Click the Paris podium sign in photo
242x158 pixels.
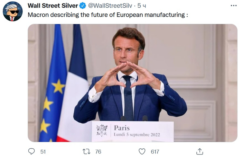click(133, 131)
